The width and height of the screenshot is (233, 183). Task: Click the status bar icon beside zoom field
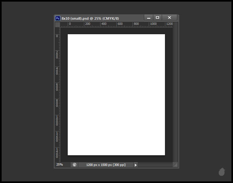coord(75,165)
